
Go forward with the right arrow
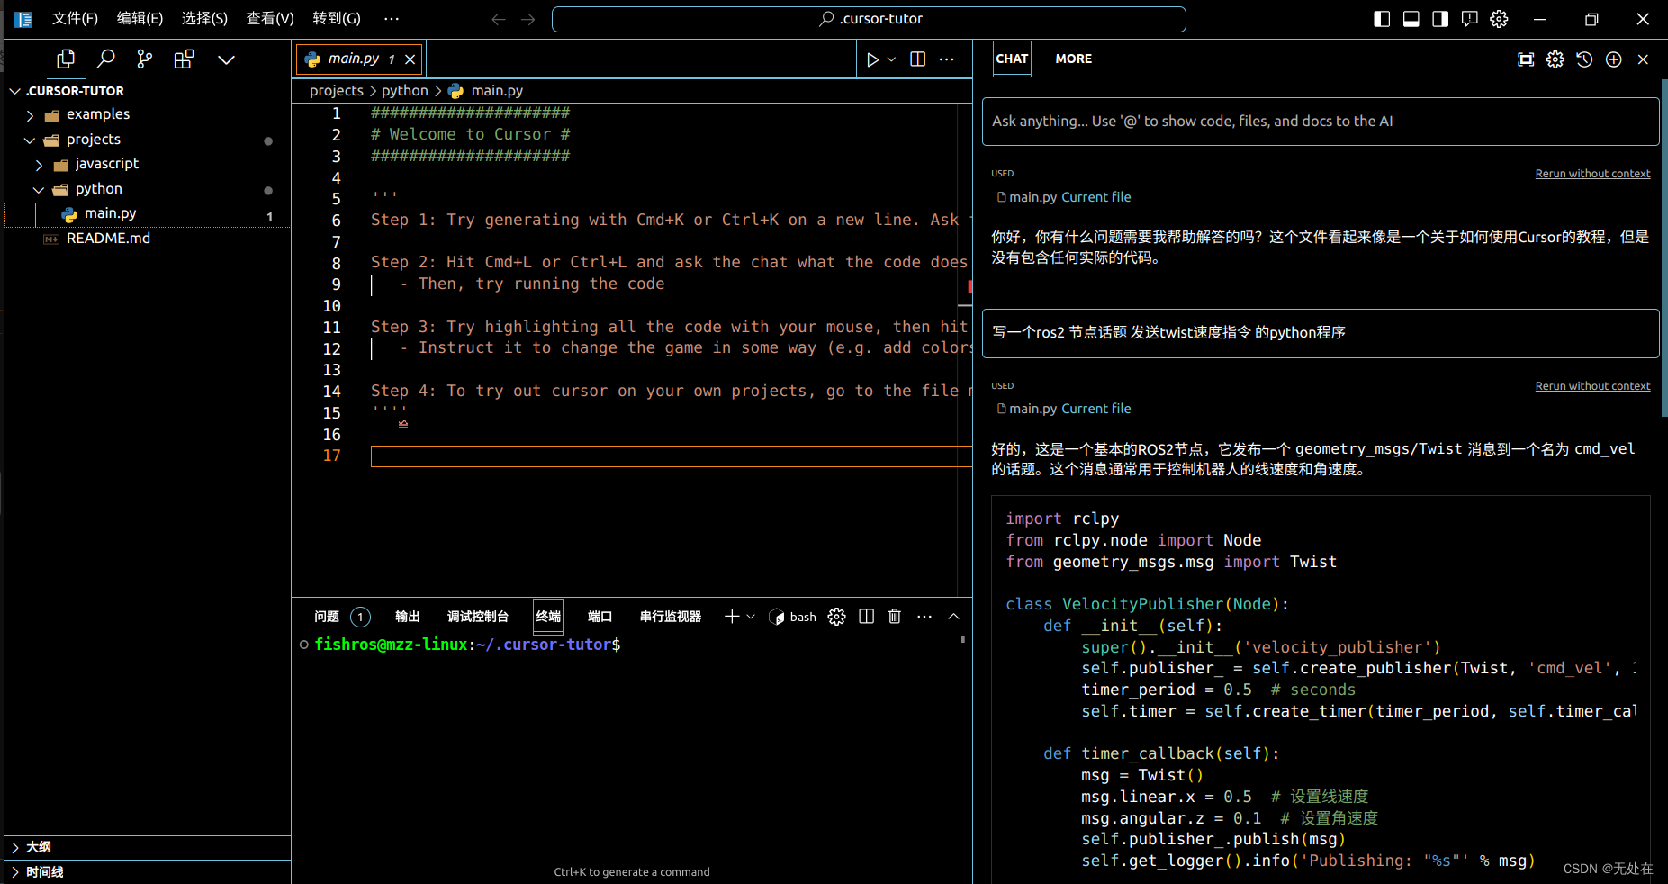(x=528, y=19)
